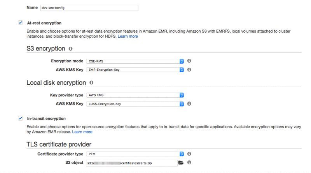Screen dimensions: 311x173
Task: Open the Encryption mode CSE-KMS dropdown
Action: (135, 61)
